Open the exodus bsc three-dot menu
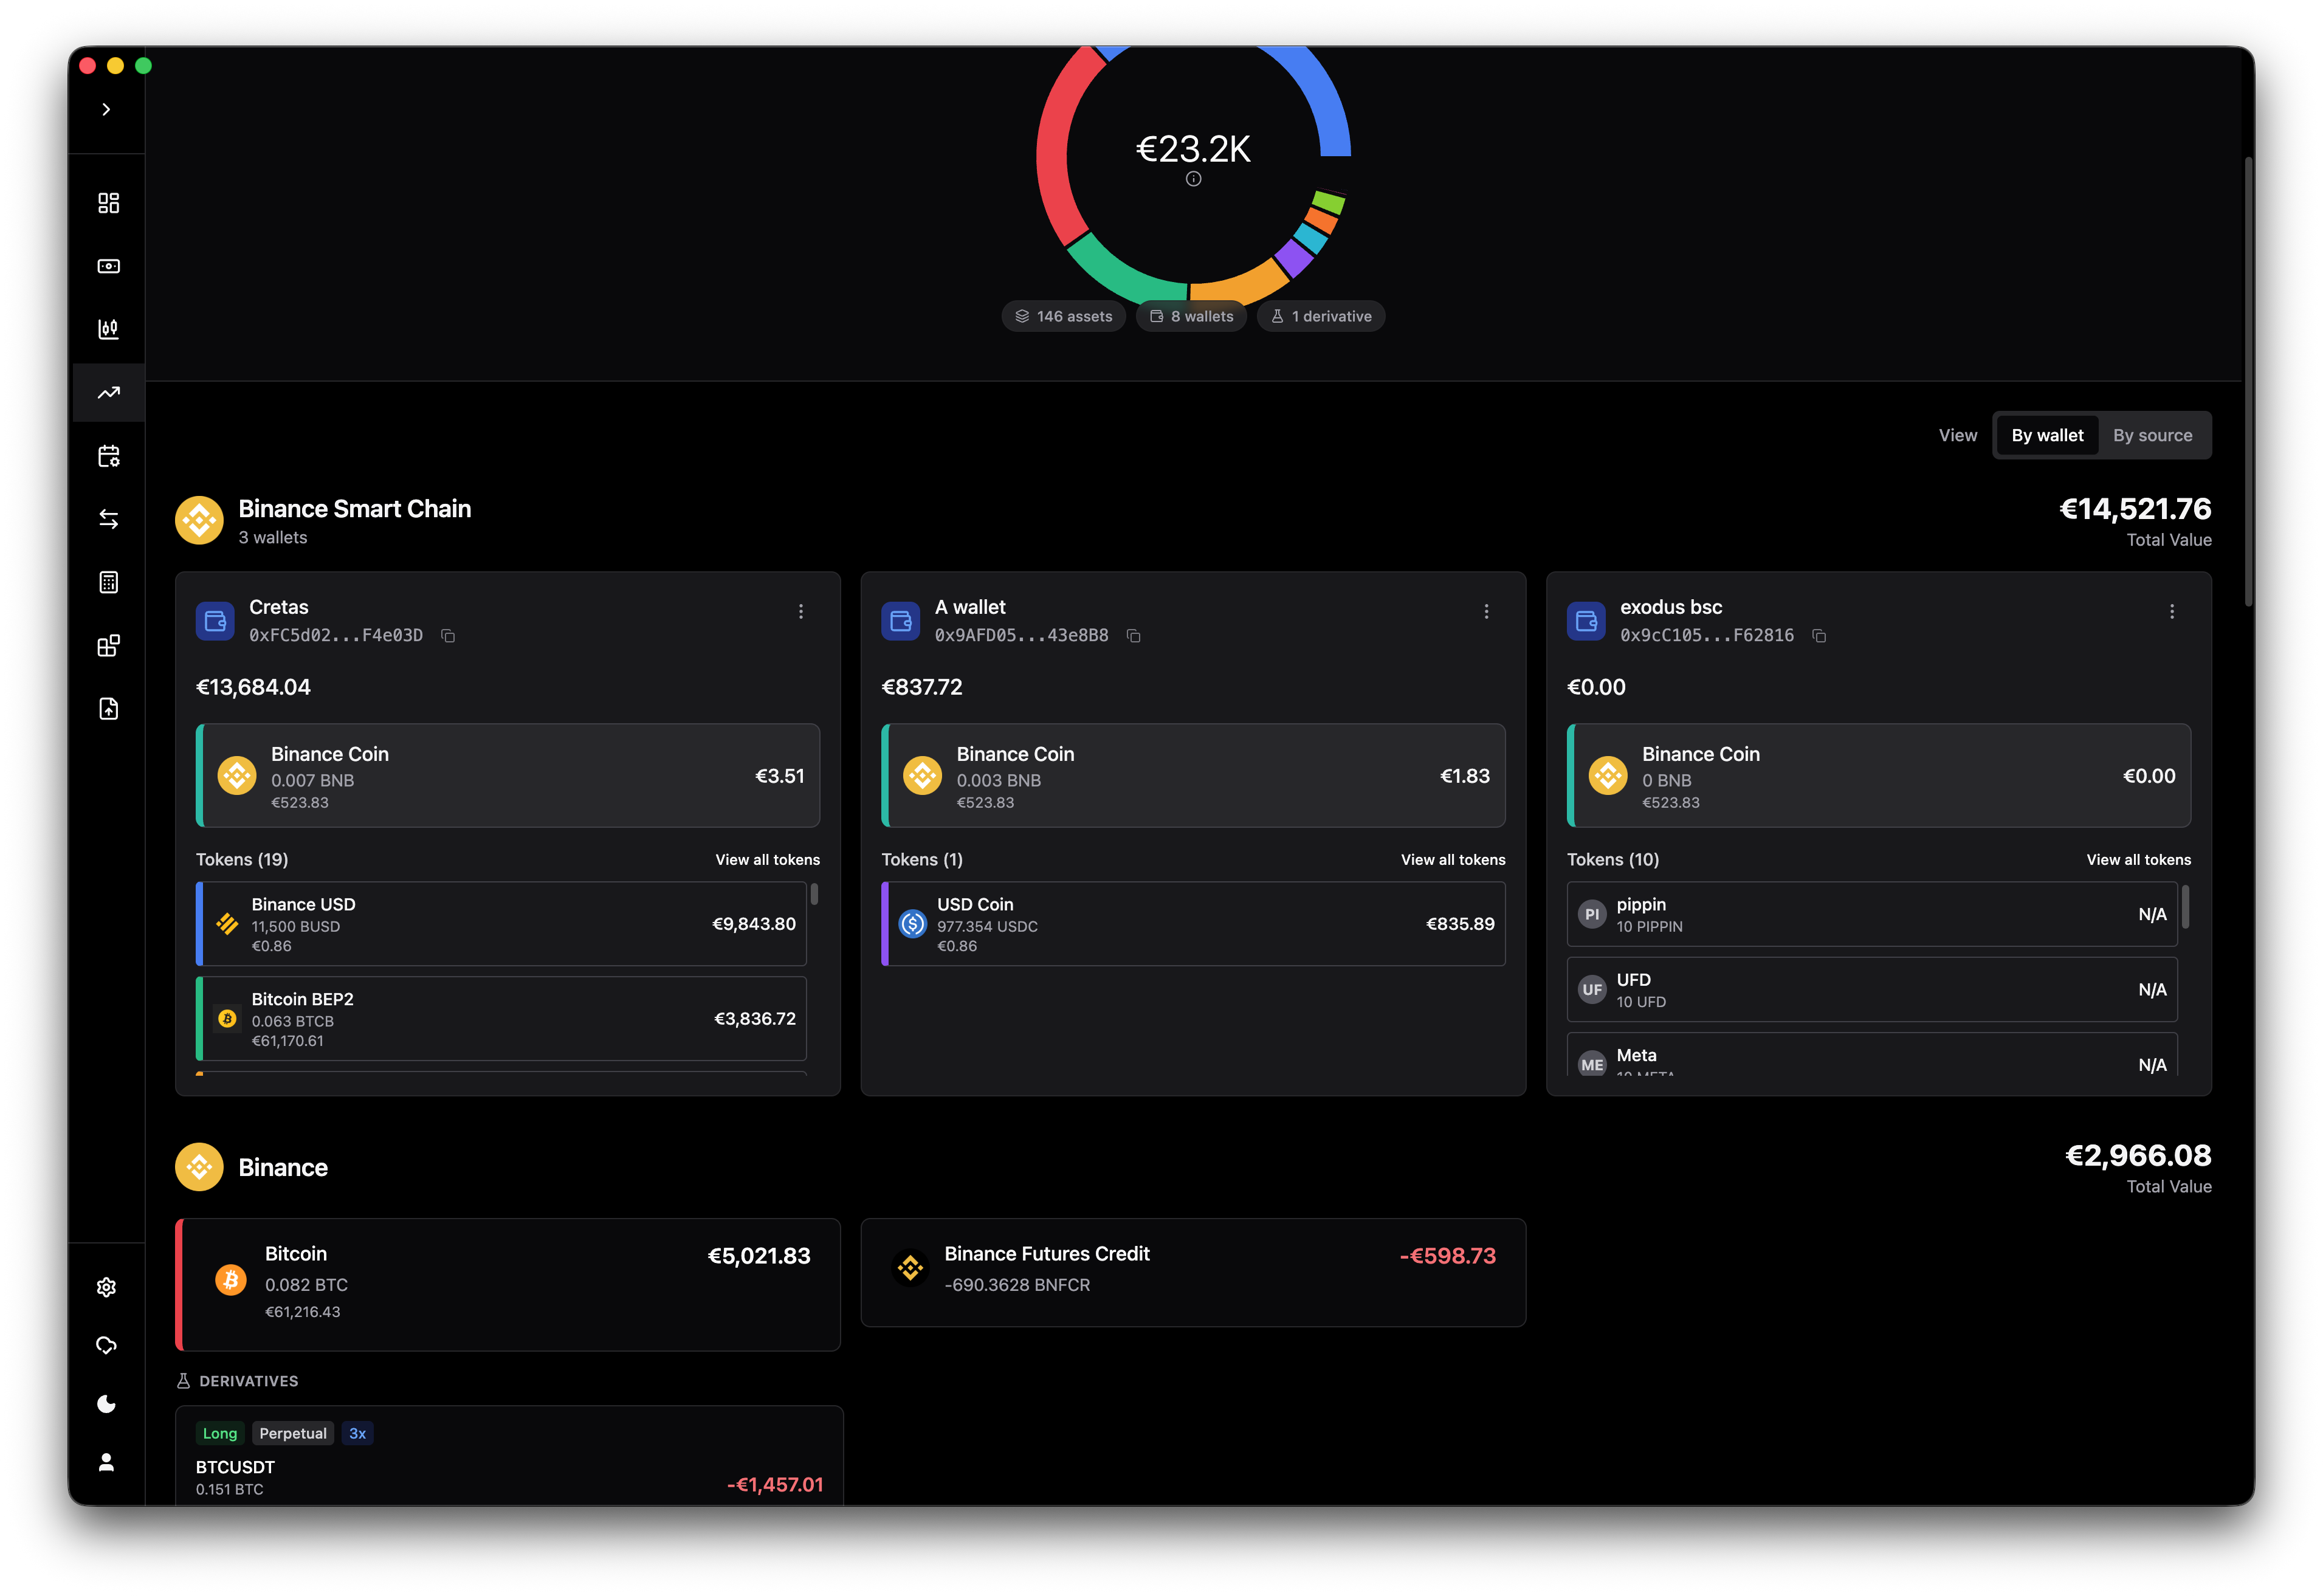2323x1596 pixels. 2172,611
